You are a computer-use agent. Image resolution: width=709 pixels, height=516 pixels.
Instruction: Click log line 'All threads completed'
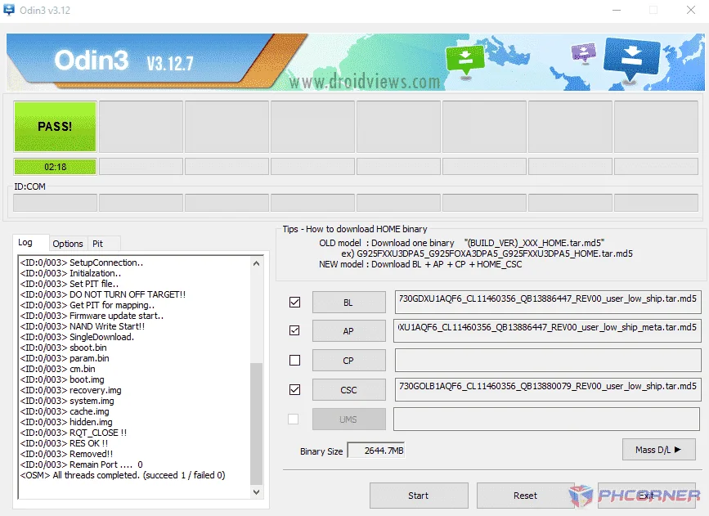point(123,475)
